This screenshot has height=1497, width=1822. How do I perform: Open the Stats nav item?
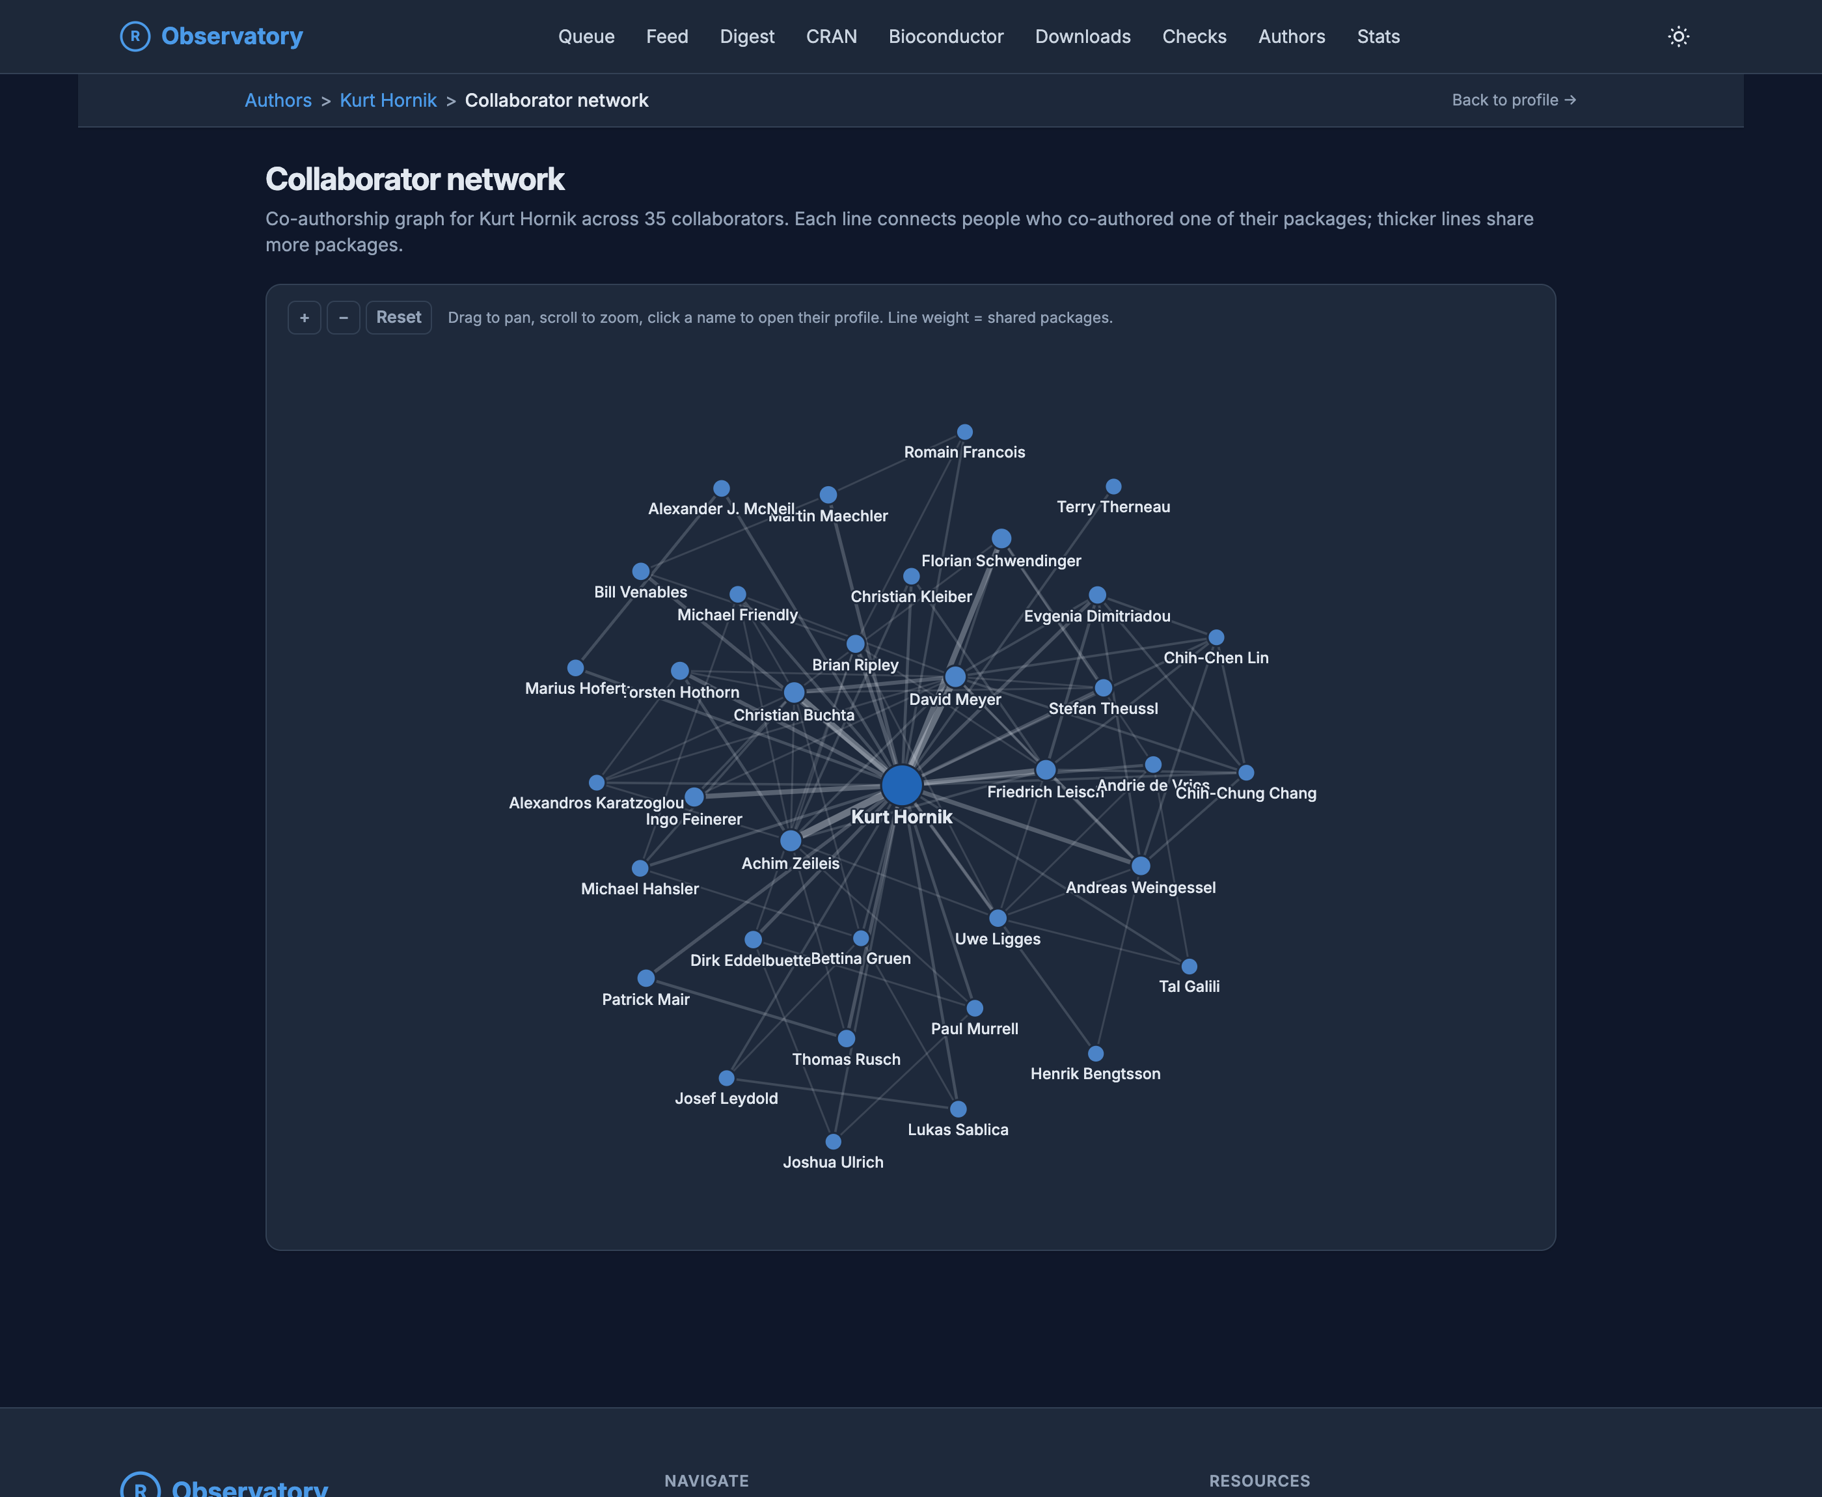[x=1378, y=36]
